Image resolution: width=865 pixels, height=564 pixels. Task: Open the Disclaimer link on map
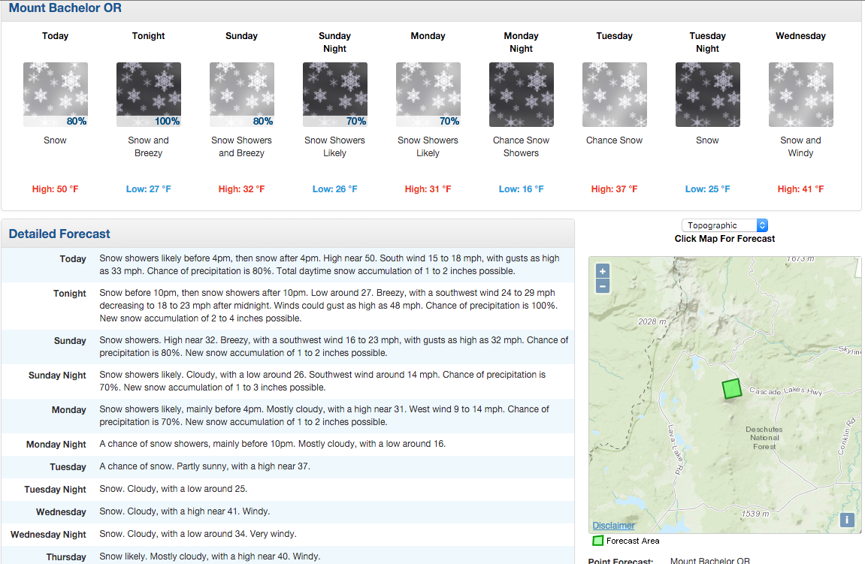click(613, 526)
